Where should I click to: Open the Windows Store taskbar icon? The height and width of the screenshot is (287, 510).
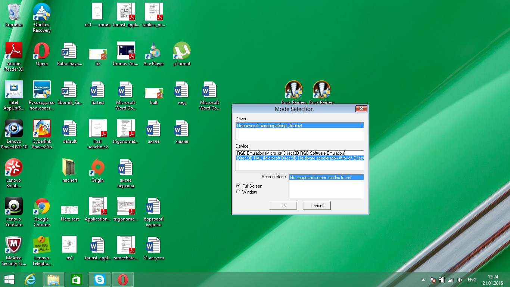[x=77, y=280]
